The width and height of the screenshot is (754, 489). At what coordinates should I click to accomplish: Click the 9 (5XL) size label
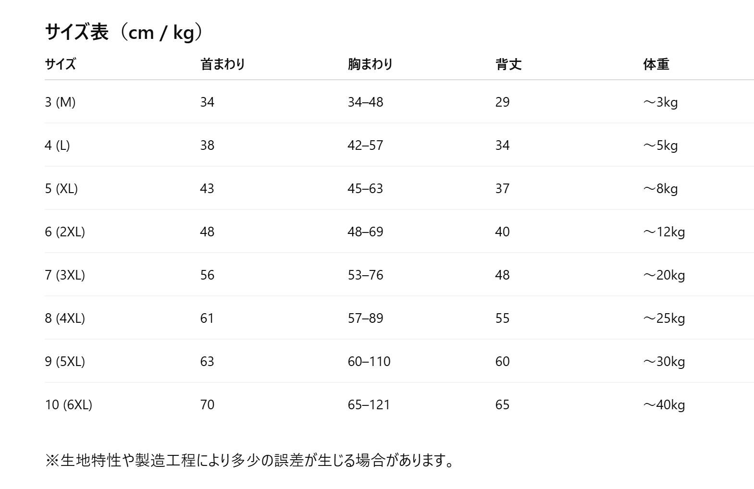[65, 361]
